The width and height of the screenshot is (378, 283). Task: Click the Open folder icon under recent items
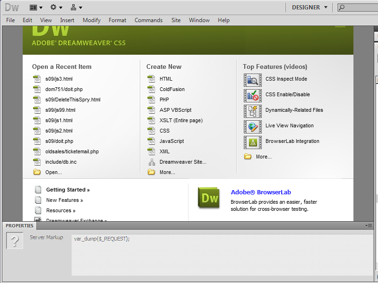point(37,172)
